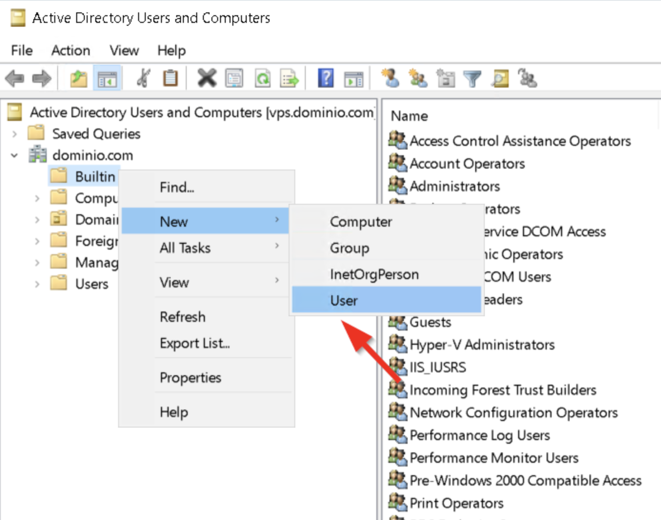This screenshot has width=661, height=520.
Task: Open Help via blue question mark icon
Action: [326, 79]
